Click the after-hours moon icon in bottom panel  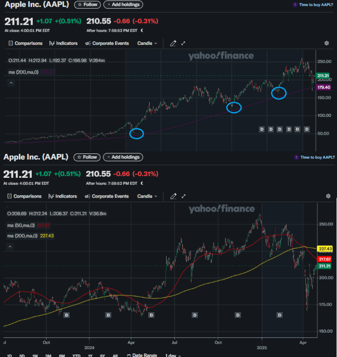point(142,183)
